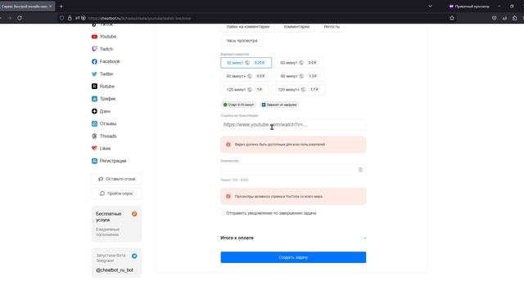524x294 pixels.
Task: Click the Facebook logo in sidebar
Action: (94, 61)
